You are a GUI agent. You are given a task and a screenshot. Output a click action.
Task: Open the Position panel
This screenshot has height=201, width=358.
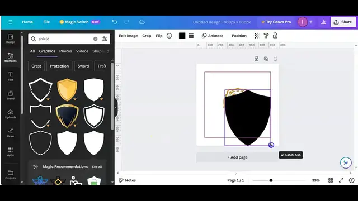coord(239,36)
